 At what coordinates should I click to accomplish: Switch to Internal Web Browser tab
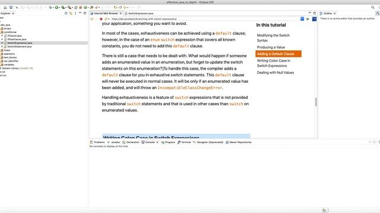pos(106,13)
